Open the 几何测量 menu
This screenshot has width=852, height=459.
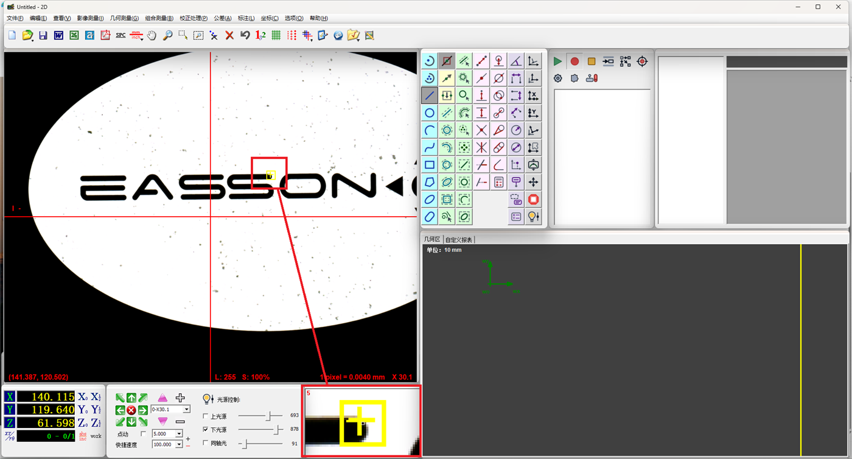tap(124, 18)
